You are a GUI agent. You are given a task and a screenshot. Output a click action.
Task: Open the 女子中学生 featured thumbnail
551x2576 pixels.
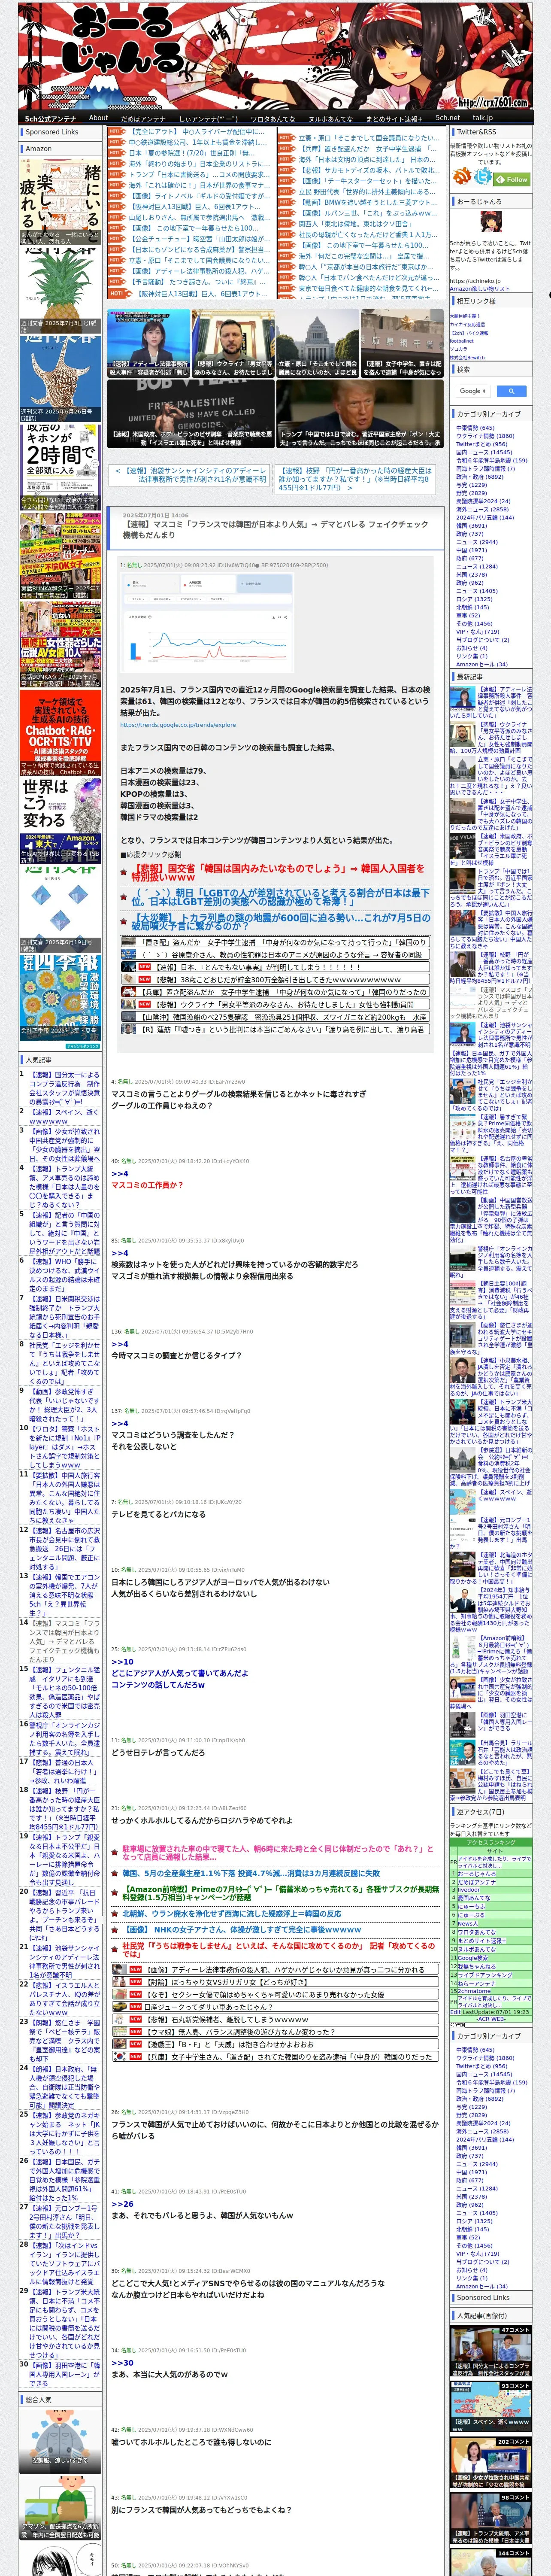click(402, 343)
